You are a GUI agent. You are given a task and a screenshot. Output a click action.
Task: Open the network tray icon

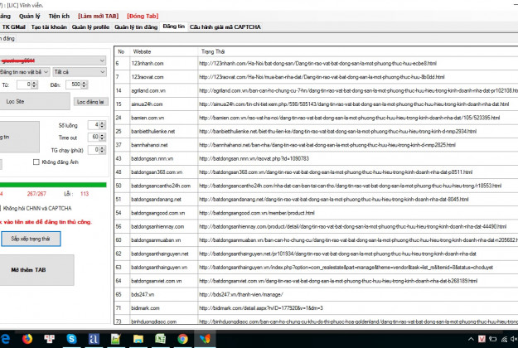coord(504,339)
